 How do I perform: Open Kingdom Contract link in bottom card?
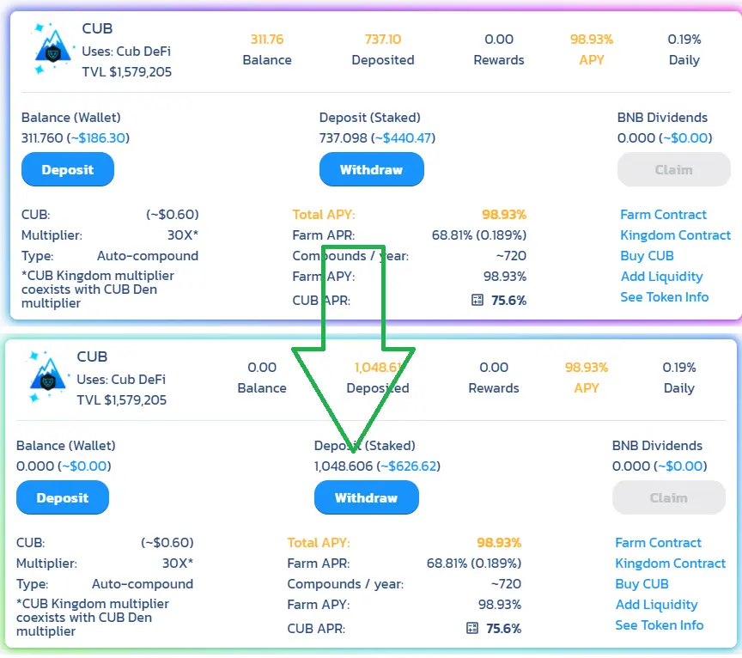[x=670, y=564]
